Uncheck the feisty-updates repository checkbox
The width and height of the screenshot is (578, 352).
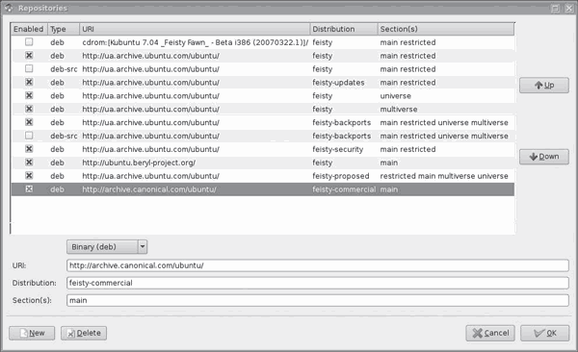tap(29, 82)
